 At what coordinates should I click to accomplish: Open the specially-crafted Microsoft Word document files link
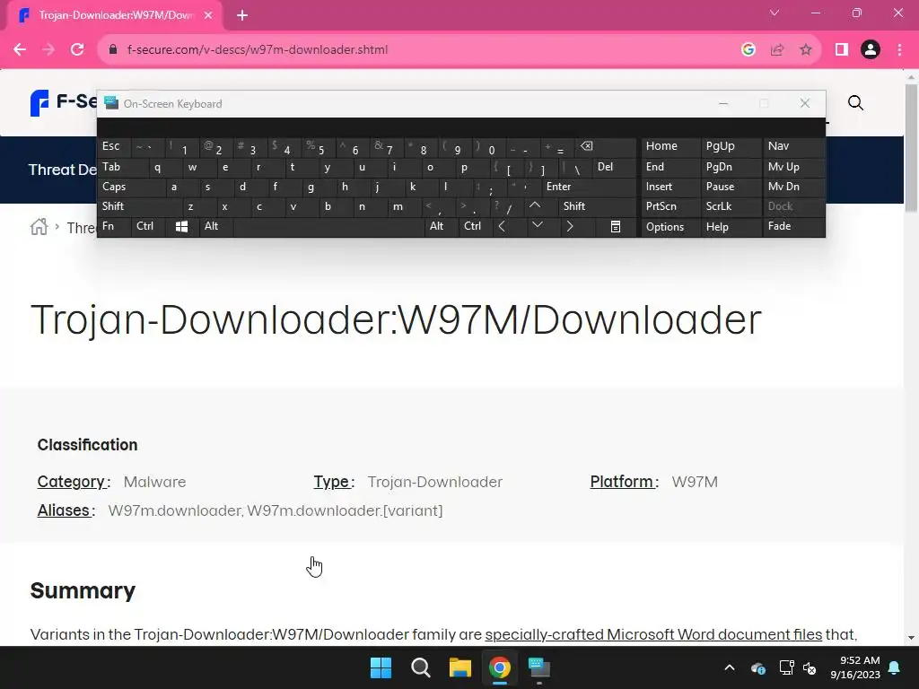pos(653,634)
